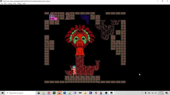Open the green pencil notepad taskbar icon
The image size is (170, 95).
[70, 93]
